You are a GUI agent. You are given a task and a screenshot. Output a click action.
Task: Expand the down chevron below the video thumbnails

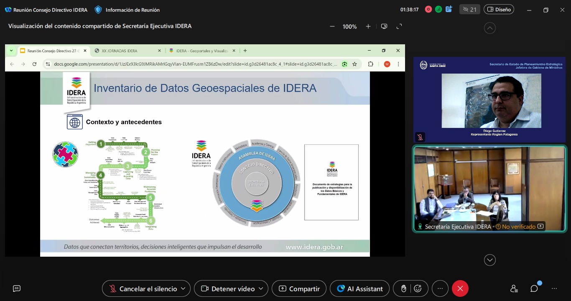point(489,260)
